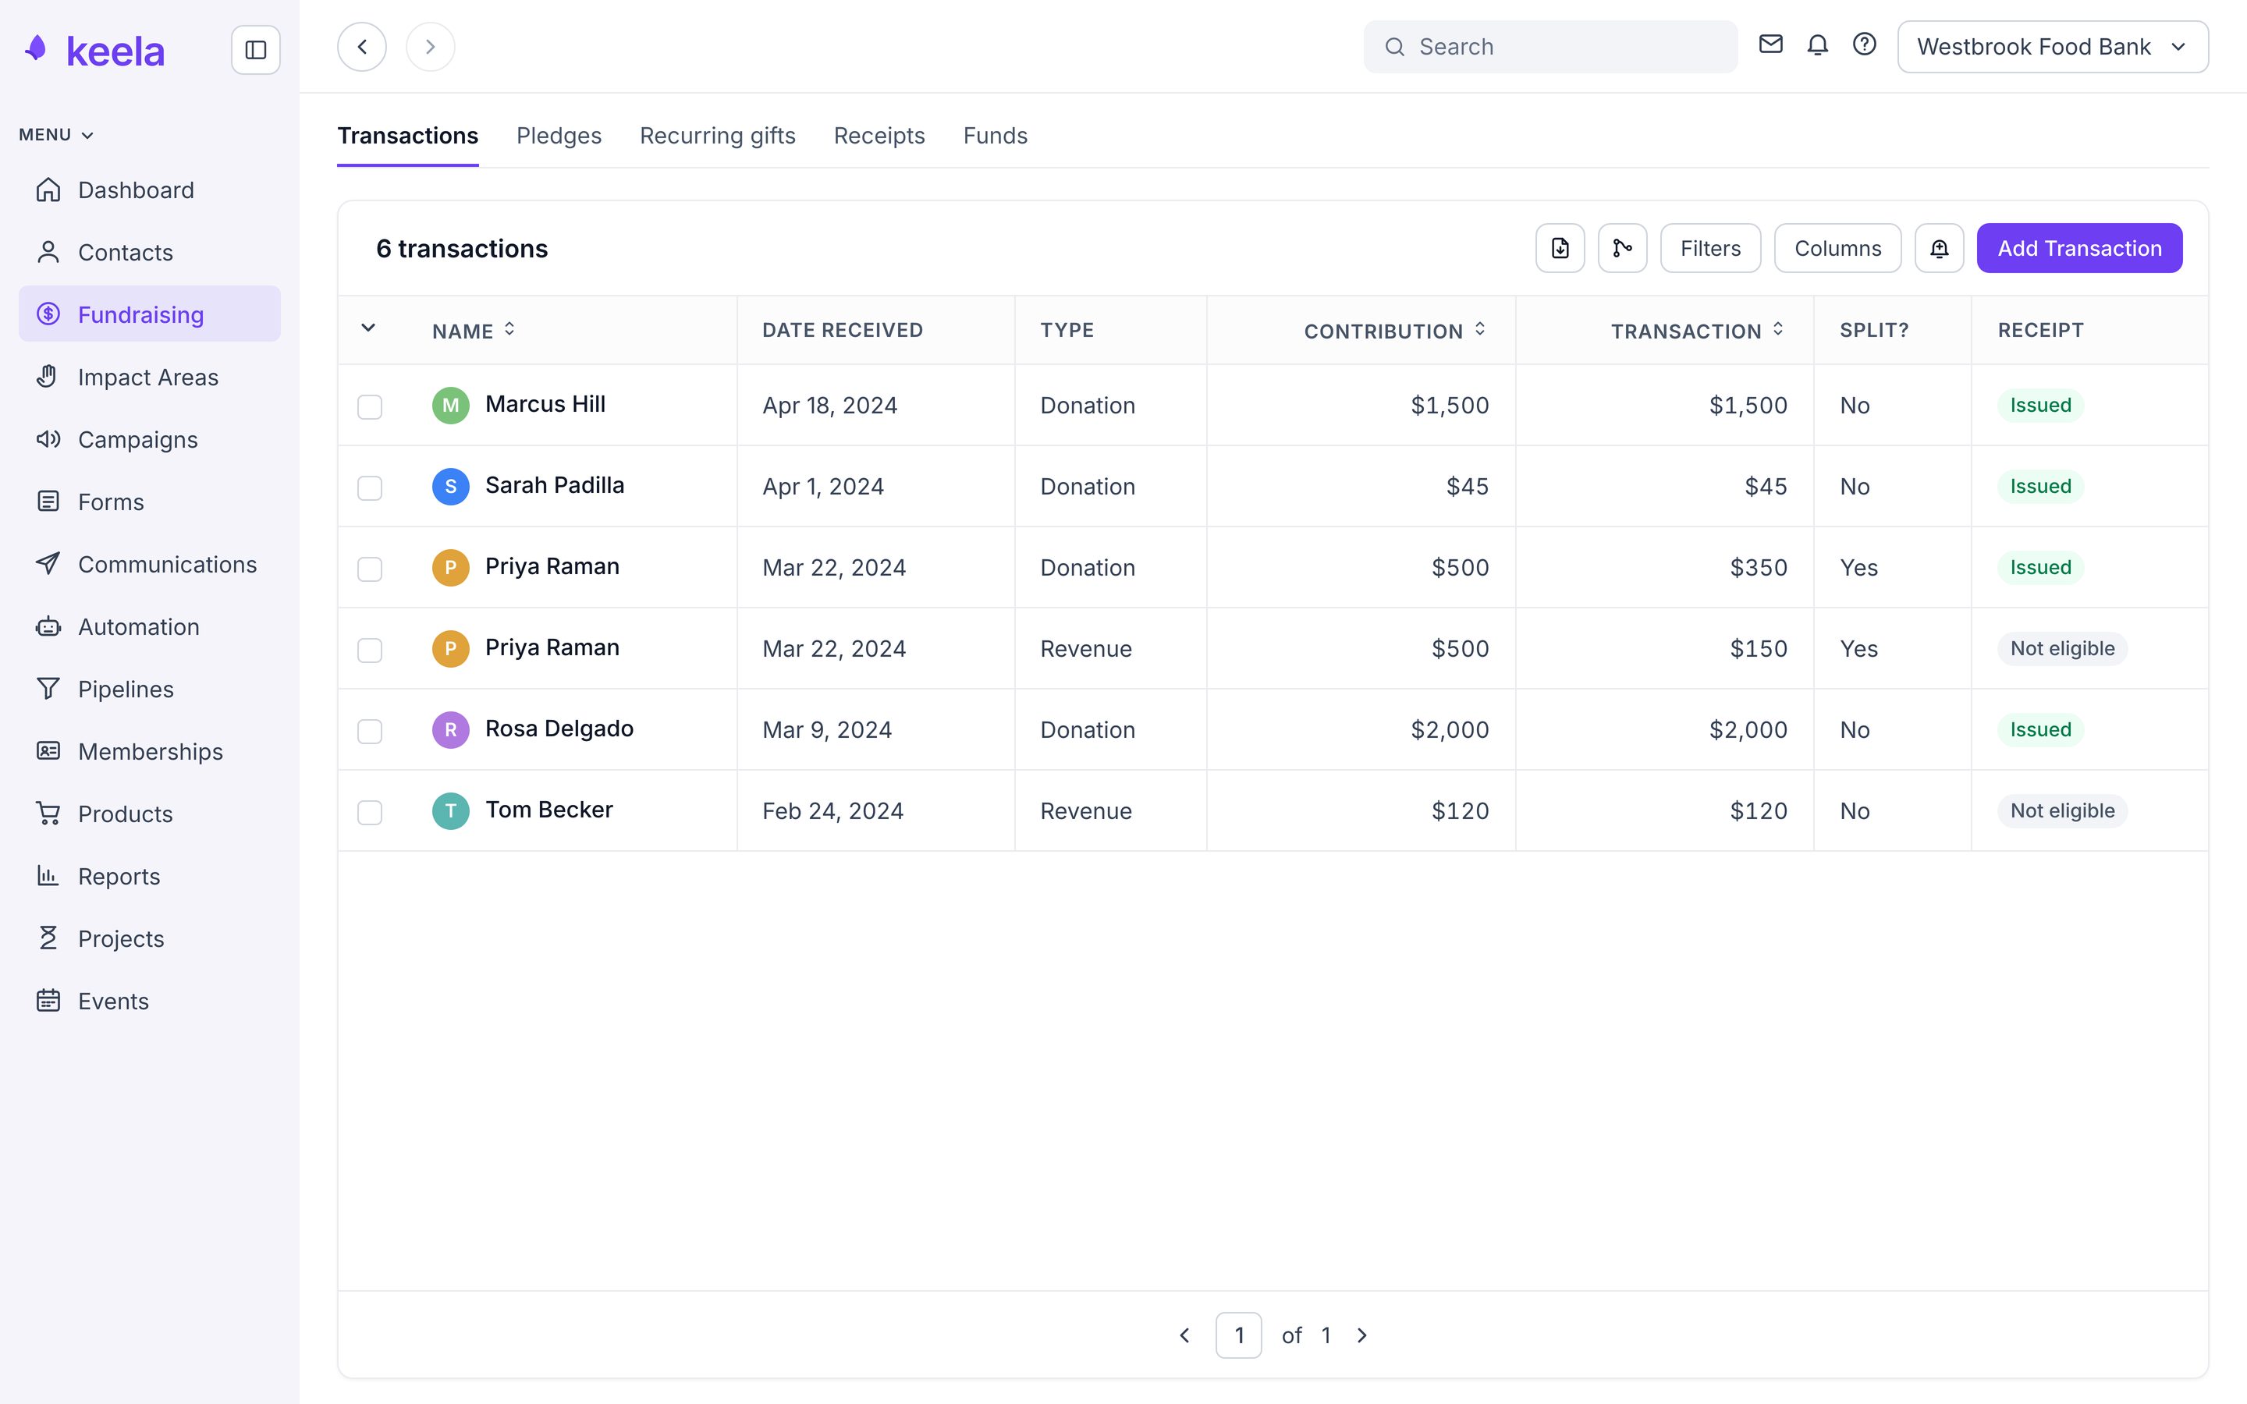The width and height of the screenshot is (2247, 1404).
Task: Open Communications paper plane icon
Action: 48,564
